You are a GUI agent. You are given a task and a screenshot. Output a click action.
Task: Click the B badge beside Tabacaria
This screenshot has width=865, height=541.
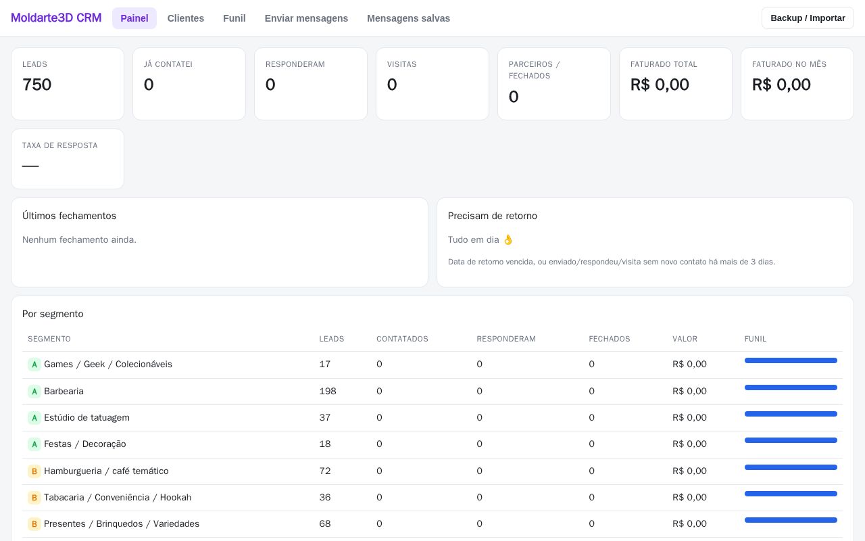click(34, 498)
